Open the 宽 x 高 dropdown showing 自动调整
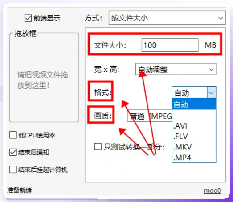The image size is (233, 202). click(176, 69)
